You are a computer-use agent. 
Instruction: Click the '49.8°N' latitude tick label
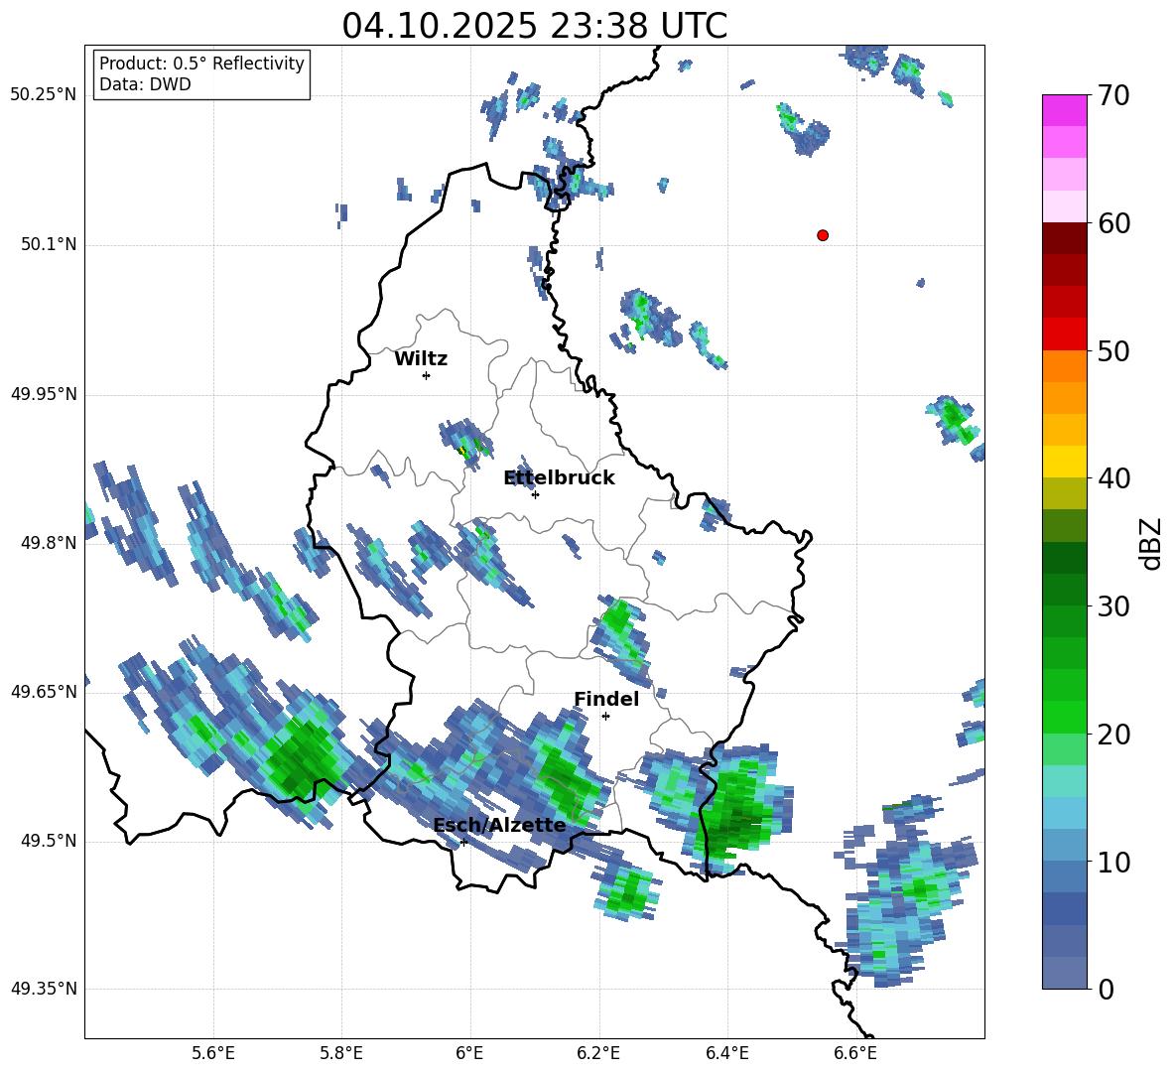pos(48,543)
